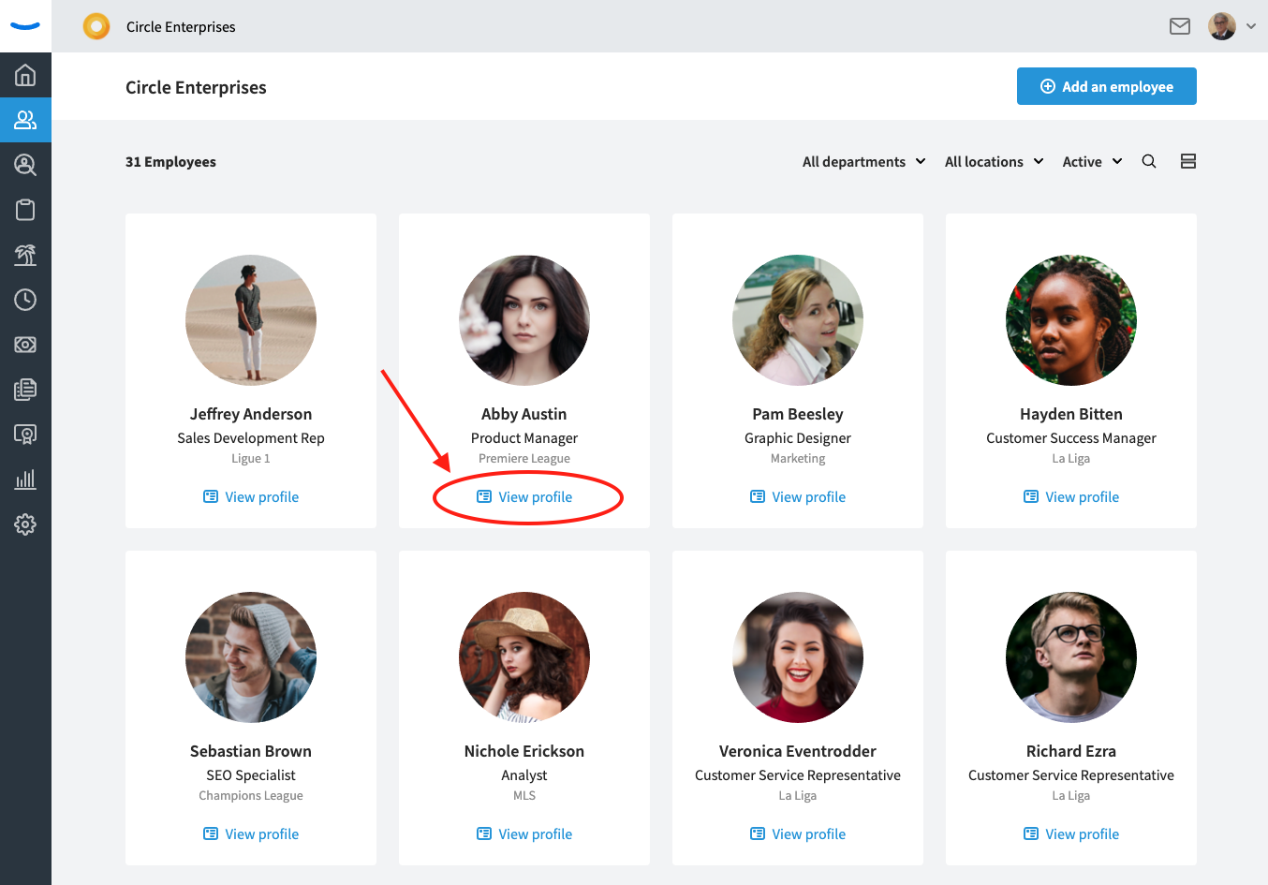Click Nichole Erickson's profile photo
The width and height of the screenshot is (1268, 885).
point(524,657)
